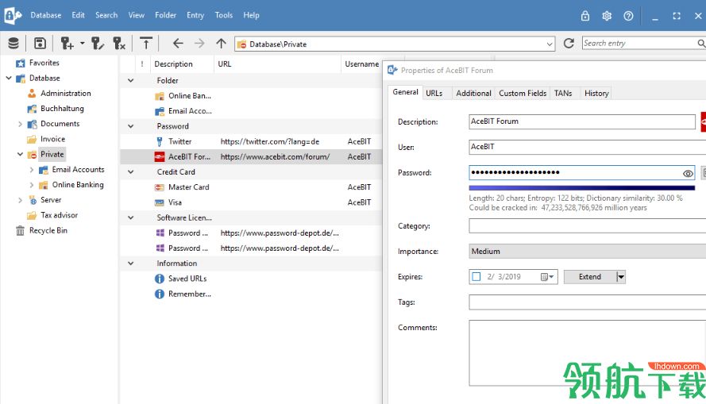706x404 pixels.
Task: Reveal password with eye icon
Action: coord(688,173)
